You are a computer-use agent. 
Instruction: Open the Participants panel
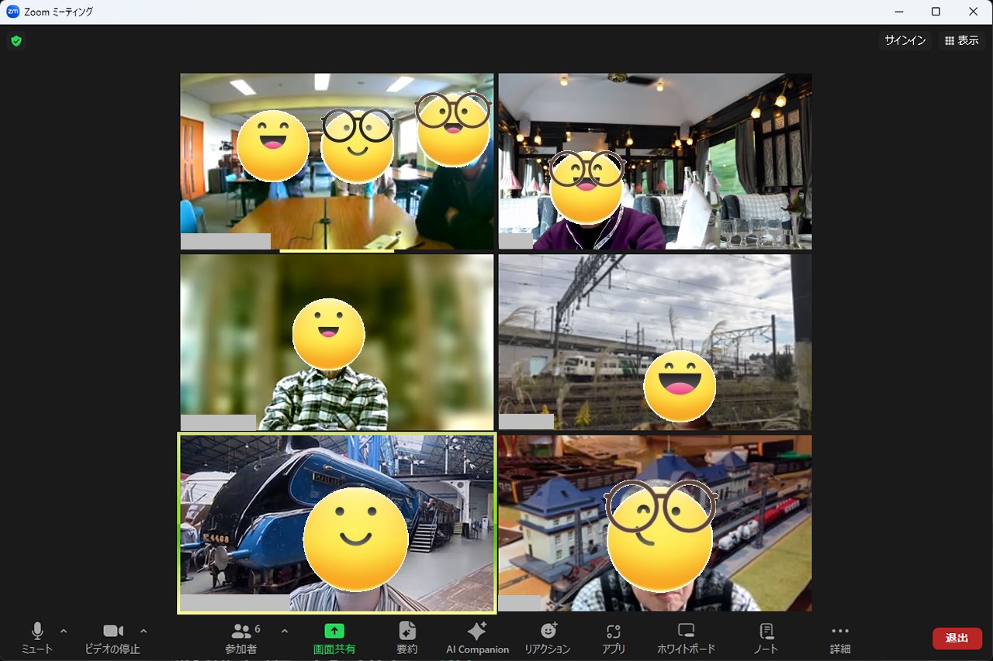click(x=241, y=638)
